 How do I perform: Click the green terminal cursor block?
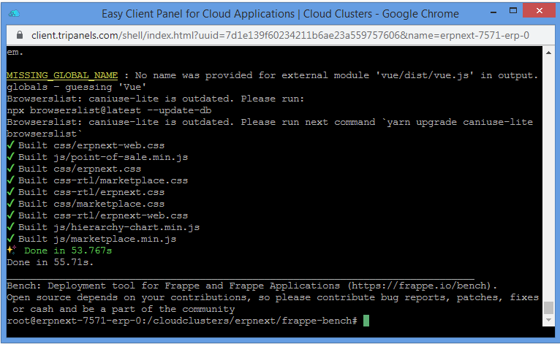point(366,321)
